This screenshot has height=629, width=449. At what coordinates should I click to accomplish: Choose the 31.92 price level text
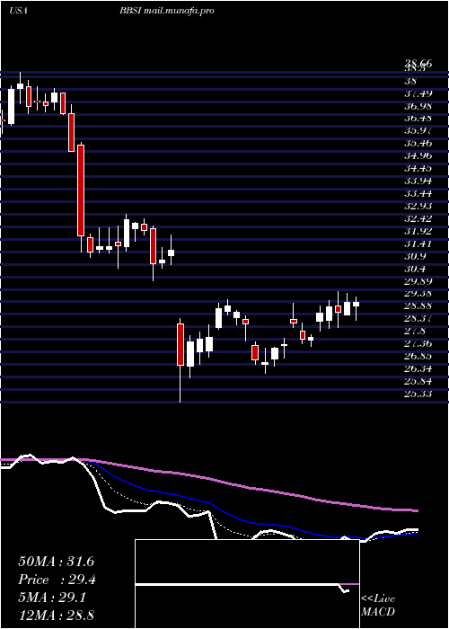[418, 231]
